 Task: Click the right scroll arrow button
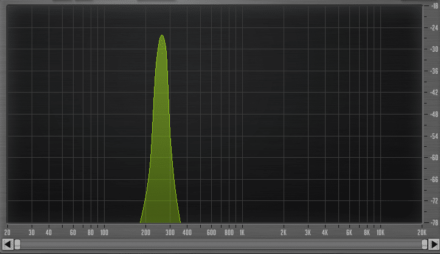[434, 244]
